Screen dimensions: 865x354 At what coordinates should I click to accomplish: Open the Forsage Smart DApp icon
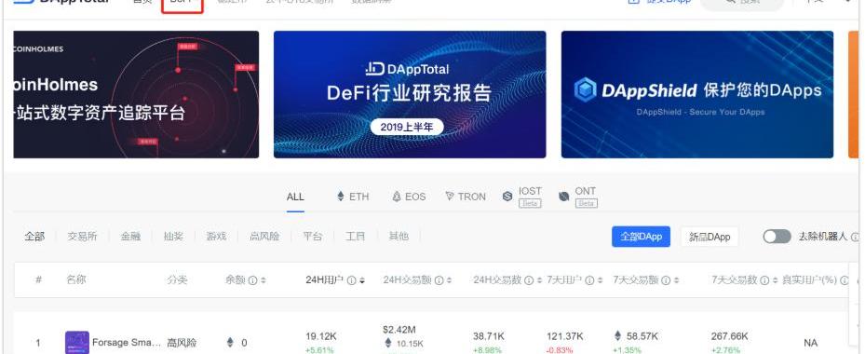(76, 343)
